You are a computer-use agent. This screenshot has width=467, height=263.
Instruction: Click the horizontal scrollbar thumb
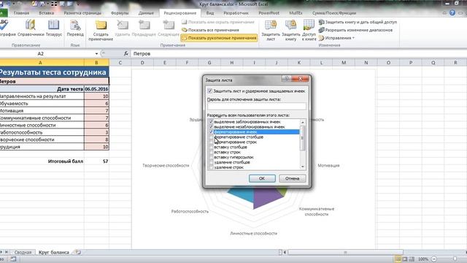click(x=345, y=252)
